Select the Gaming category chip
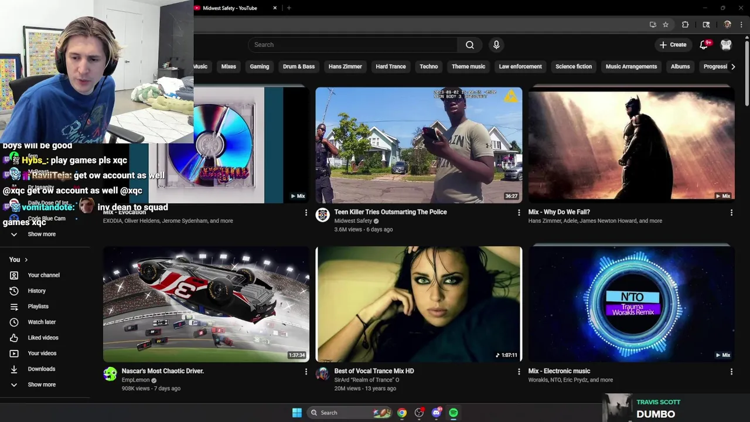750x422 pixels. coord(259,66)
